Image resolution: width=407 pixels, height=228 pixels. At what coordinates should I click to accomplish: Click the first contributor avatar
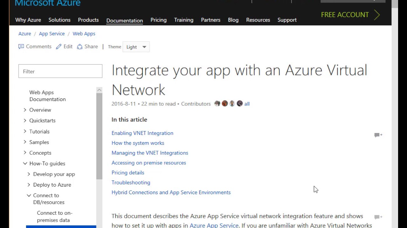217,104
